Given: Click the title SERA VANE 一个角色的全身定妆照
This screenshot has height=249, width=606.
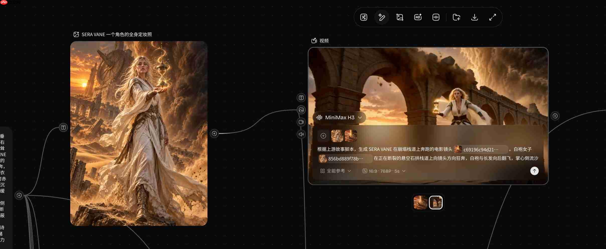Looking at the screenshot, I should (117, 34).
